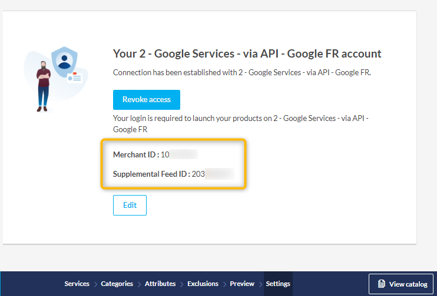Click the Revoke access button

[146, 100]
